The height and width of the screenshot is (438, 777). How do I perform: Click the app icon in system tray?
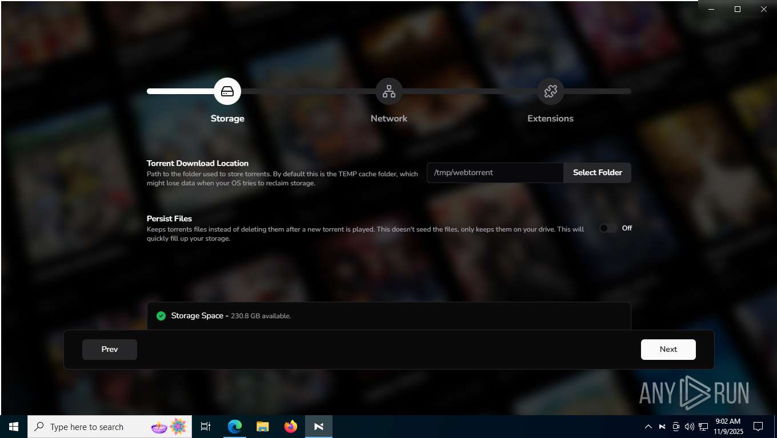tap(662, 427)
